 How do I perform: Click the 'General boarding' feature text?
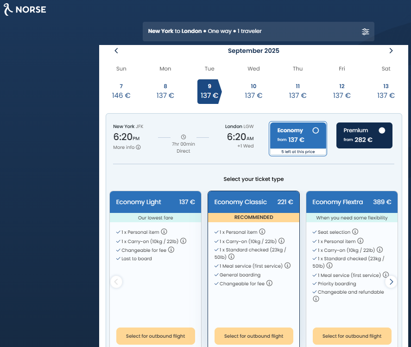[x=240, y=275]
